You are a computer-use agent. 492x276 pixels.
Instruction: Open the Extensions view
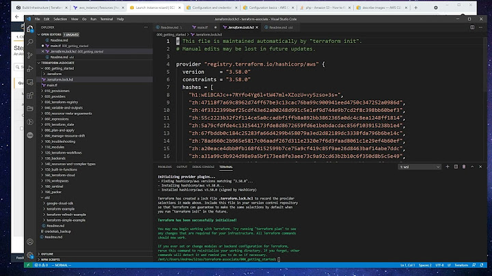tap(30, 96)
